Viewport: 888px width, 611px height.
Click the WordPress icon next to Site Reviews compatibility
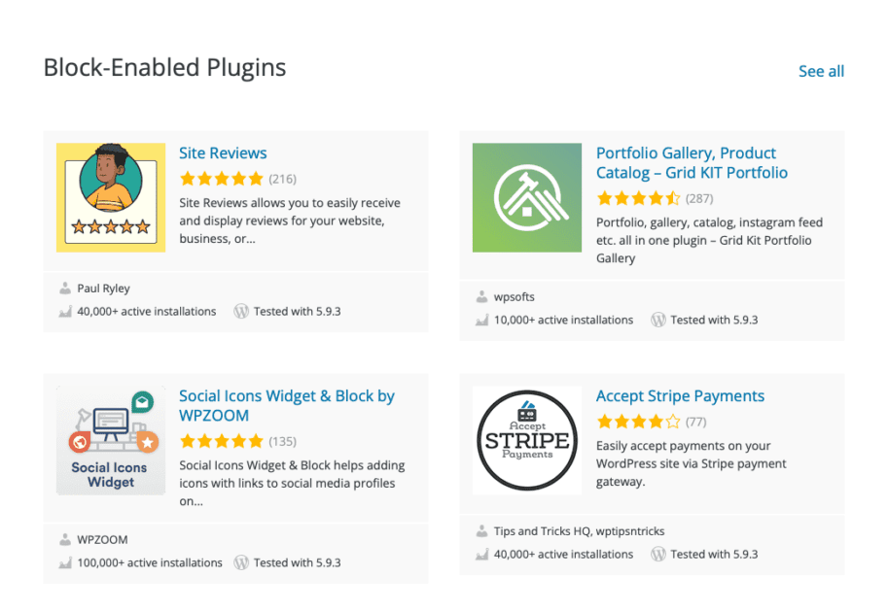[241, 311]
